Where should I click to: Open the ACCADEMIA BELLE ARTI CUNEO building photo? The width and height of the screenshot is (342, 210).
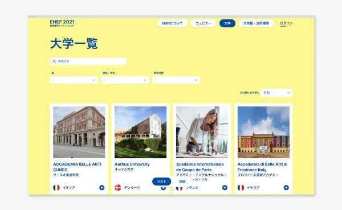79,132
